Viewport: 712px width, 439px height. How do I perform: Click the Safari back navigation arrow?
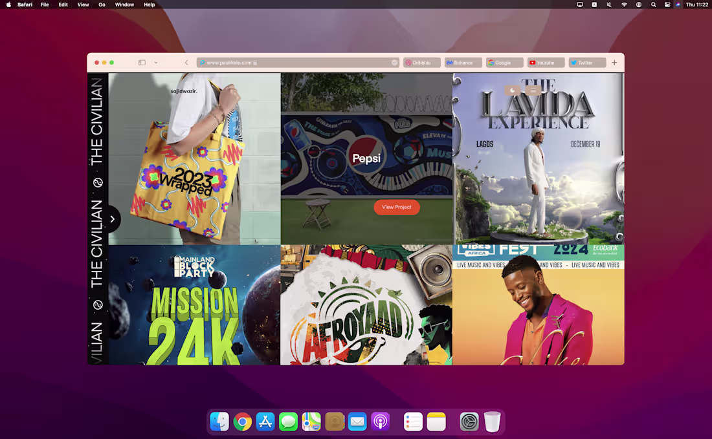(186, 62)
